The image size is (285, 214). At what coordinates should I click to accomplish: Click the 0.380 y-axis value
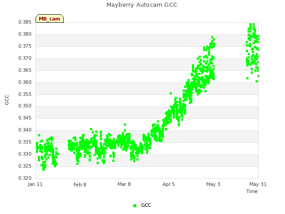[x=25, y=34]
